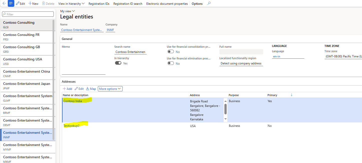Click the Memo text area
The height and width of the screenshot is (163, 362).
(84, 62)
